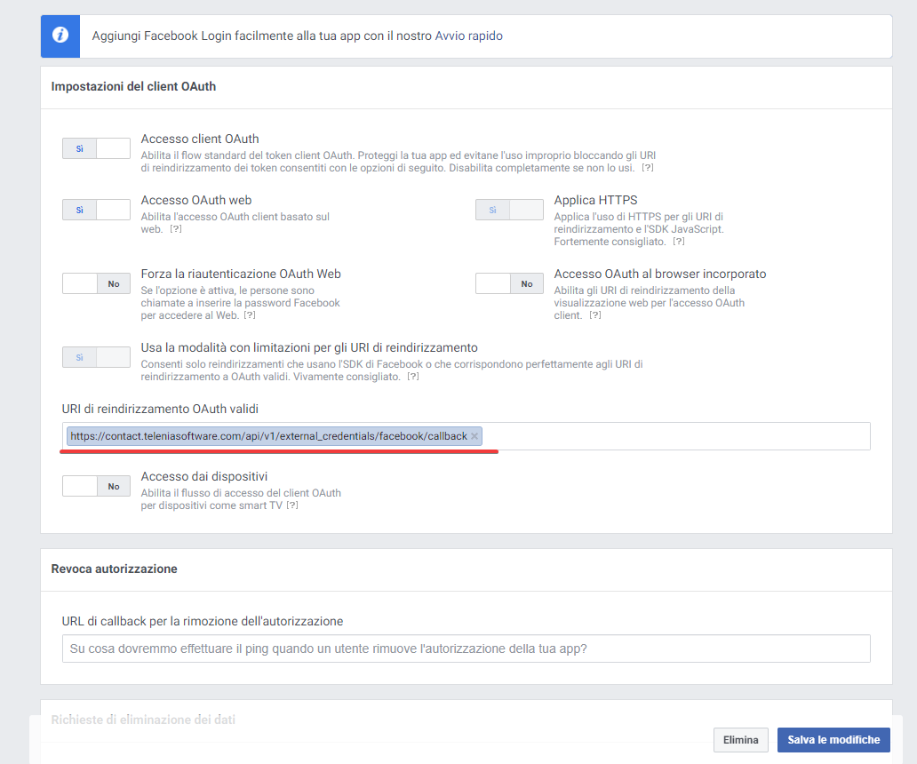The height and width of the screenshot is (764, 917).
Task: Click the blue info icon in banner
Action: [x=60, y=36]
